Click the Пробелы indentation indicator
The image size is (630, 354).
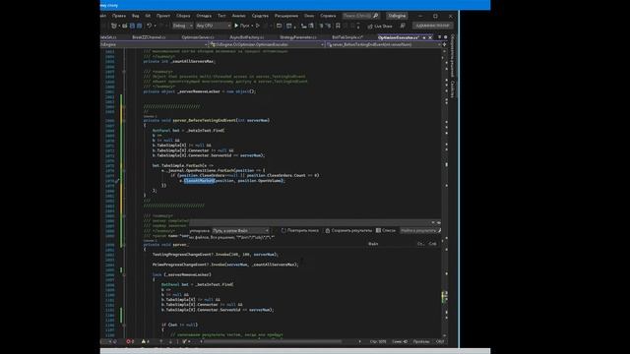tap(421, 341)
